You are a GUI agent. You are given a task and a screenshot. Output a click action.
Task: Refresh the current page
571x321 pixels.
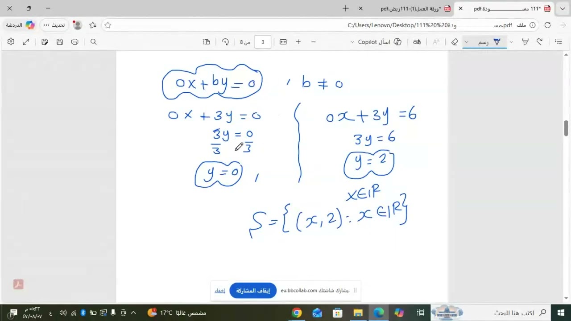pyautogui.click(x=547, y=25)
